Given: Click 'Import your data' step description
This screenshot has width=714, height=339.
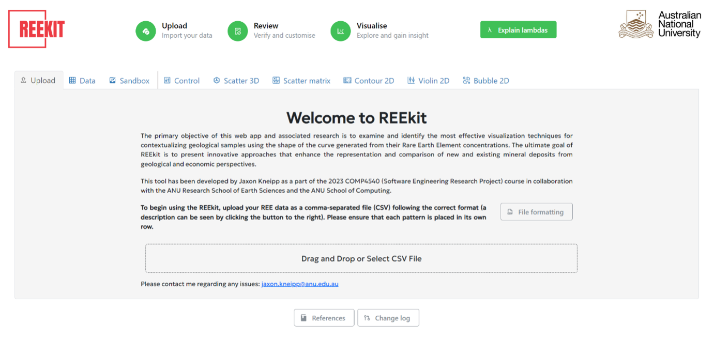Looking at the screenshot, I should 187,36.
